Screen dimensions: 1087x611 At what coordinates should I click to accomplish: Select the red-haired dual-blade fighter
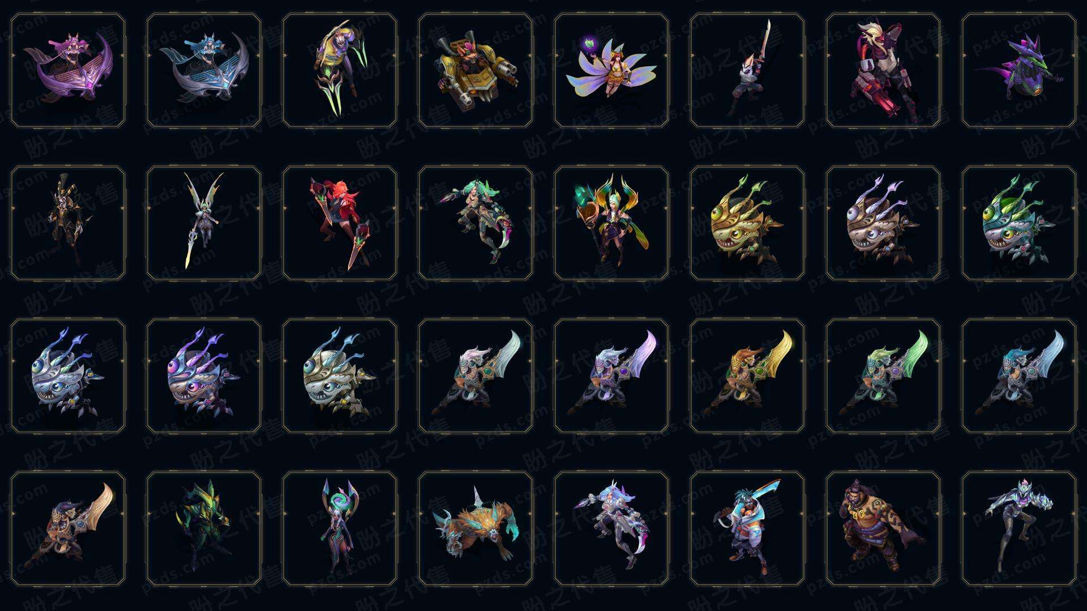tap(340, 223)
